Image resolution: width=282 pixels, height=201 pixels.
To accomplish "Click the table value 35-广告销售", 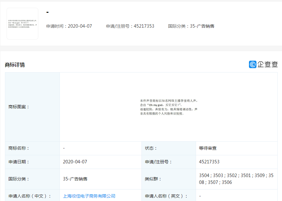I will coord(75,179).
